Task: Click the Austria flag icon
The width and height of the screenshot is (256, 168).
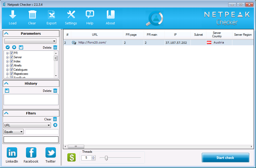Action: (x=209, y=43)
